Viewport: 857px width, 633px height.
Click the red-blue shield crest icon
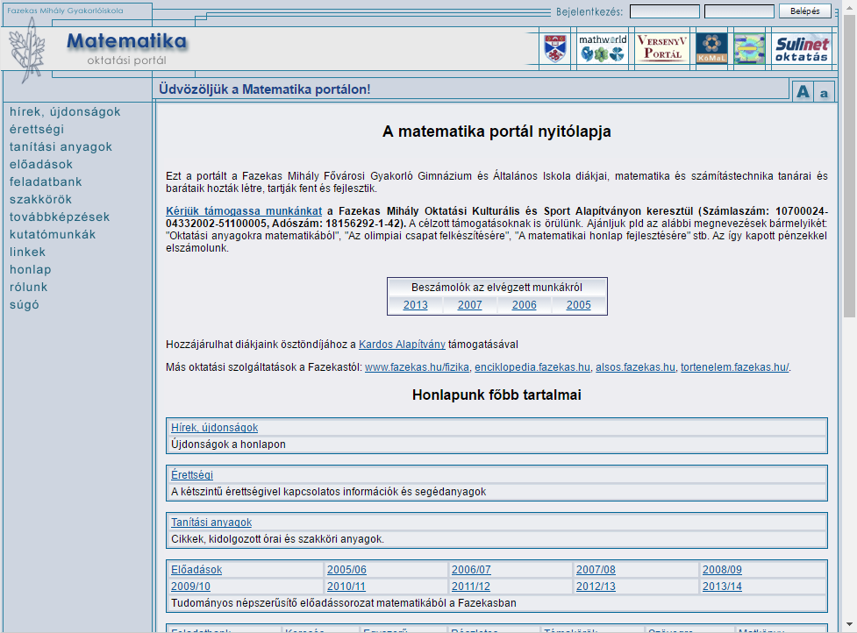pos(553,48)
